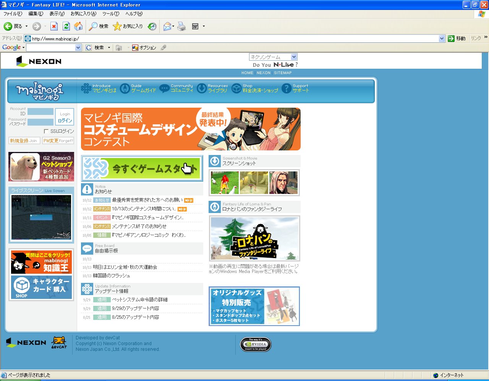Expand the ネクソンゲーム dropdown list
The image size is (489, 381).
tap(293, 57)
